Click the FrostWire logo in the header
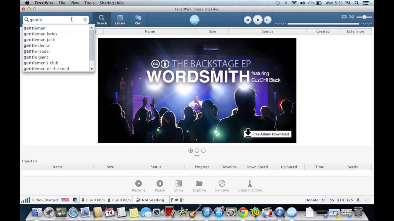The image size is (394, 221). [x=195, y=20]
